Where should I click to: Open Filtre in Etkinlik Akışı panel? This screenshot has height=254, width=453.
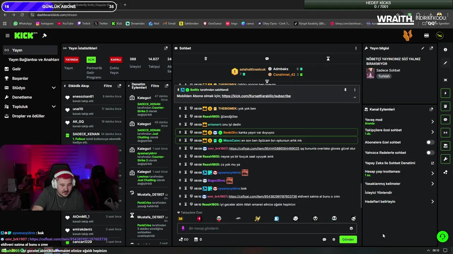pyautogui.click(x=108, y=86)
